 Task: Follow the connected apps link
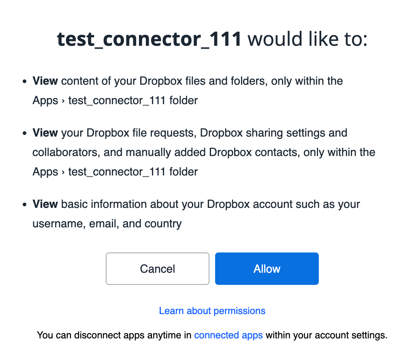coord(228,335)
